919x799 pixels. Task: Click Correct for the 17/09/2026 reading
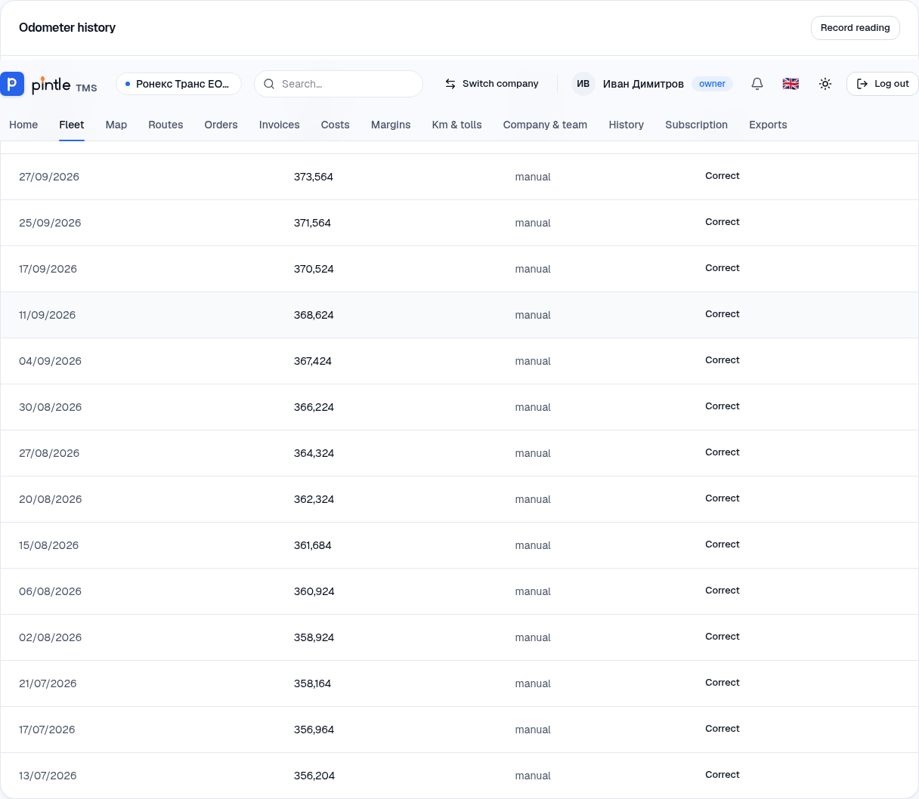point(723,268)
